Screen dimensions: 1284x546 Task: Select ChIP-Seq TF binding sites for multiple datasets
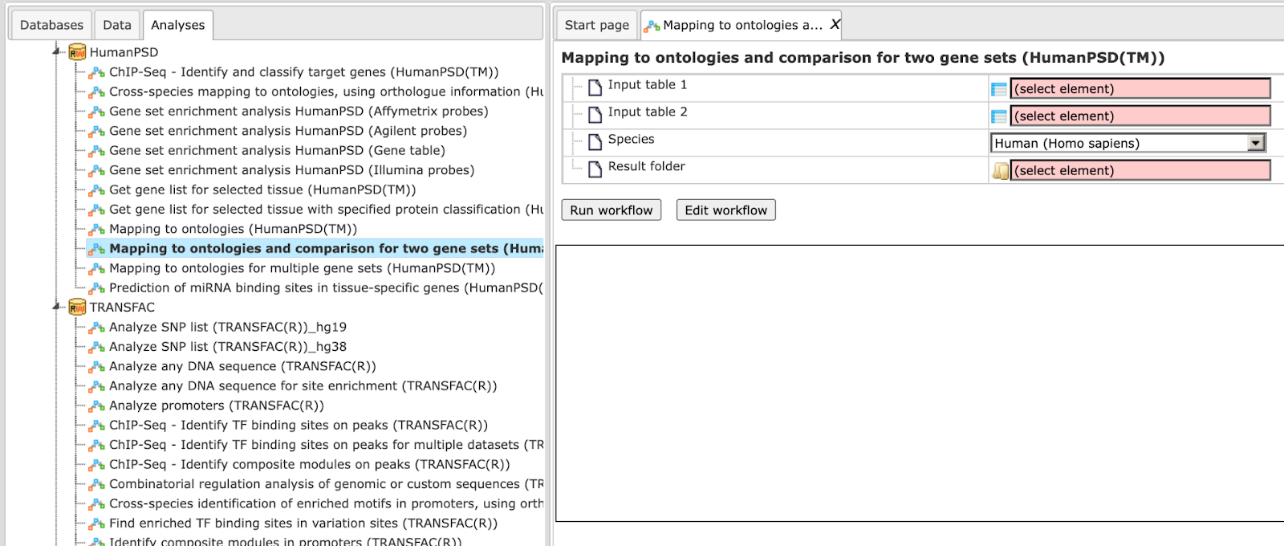326,445
